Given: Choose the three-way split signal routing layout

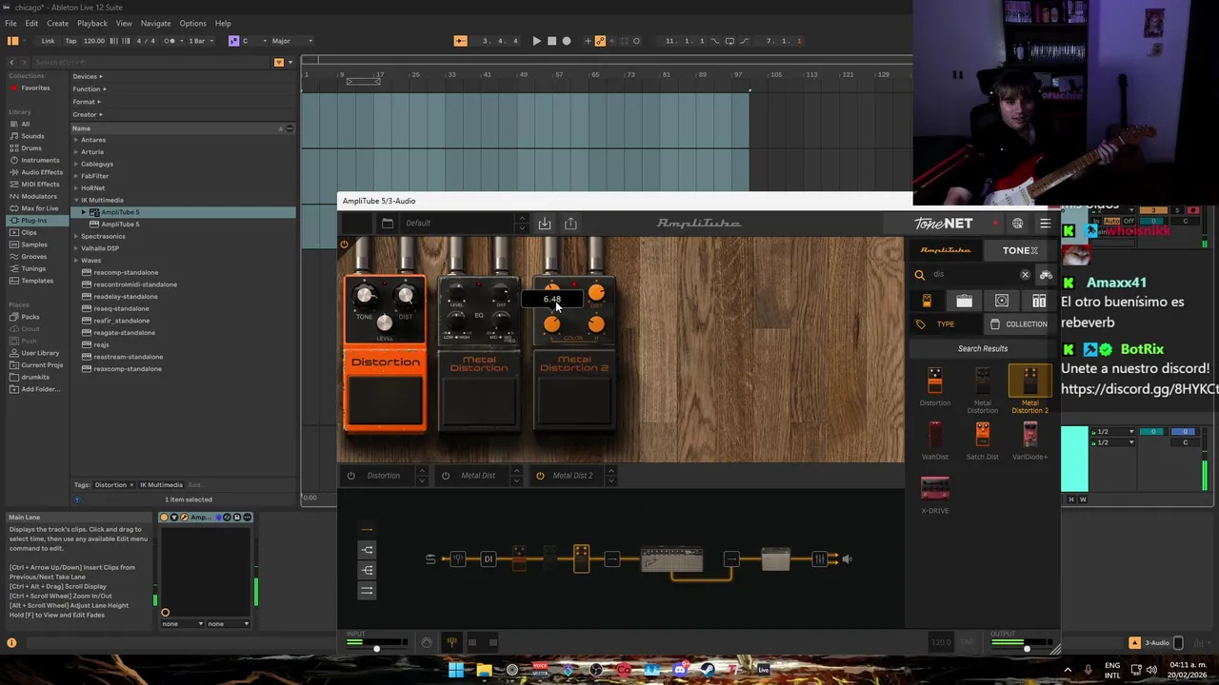Looking at the screenshot, I should [367, 570].
